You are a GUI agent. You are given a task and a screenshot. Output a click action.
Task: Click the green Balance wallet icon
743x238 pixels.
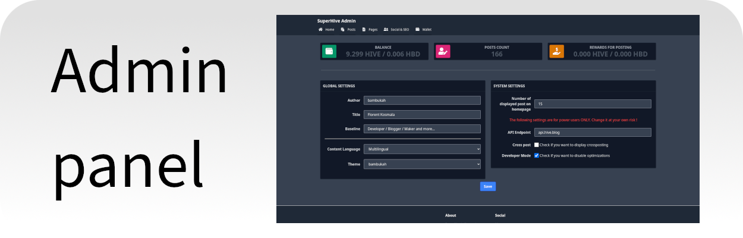click(329, 52)
